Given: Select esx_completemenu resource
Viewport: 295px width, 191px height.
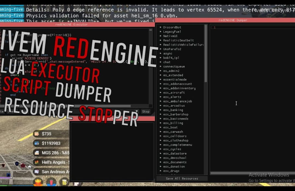Looking at the screenshot, I should tap(178, 145).
